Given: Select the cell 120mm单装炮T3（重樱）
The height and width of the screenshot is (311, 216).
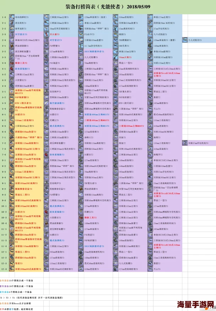Looking at the screenshot, I should click(165, 40).
